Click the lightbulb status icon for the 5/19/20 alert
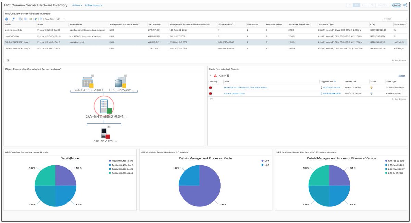The height and width of the screenshot is (223, 411). click(371, 88)
